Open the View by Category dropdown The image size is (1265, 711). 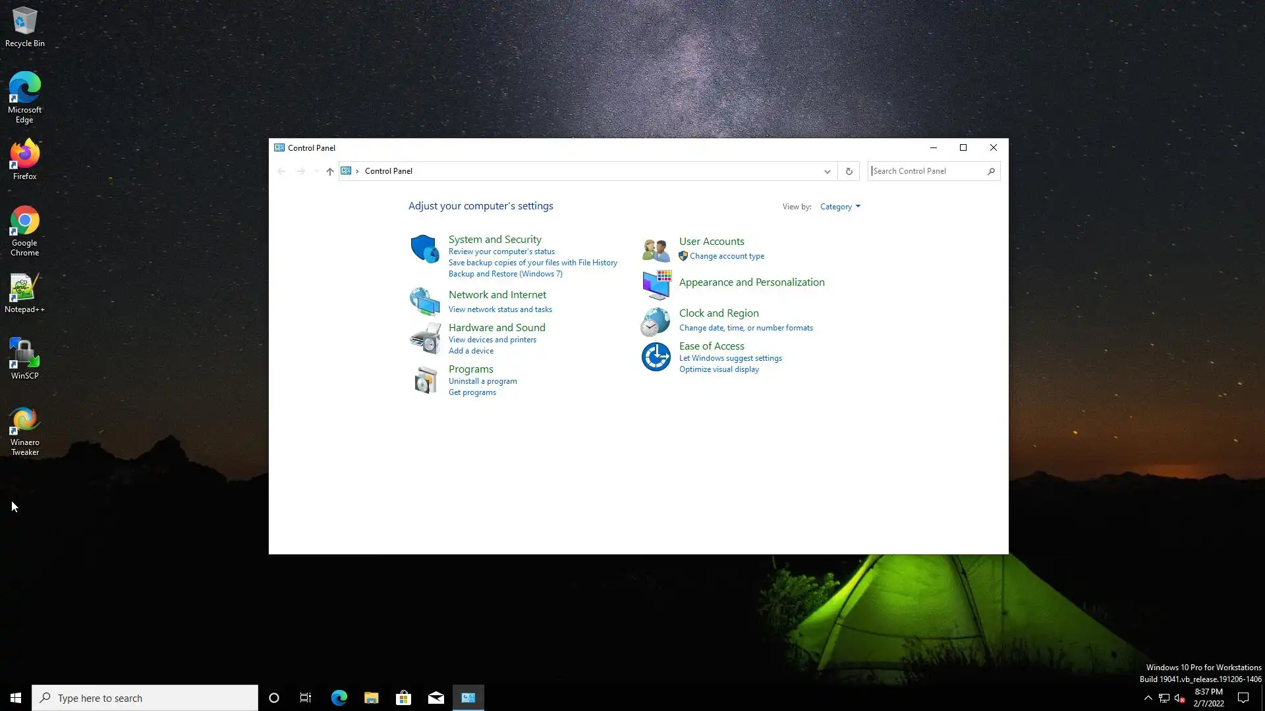840,207
